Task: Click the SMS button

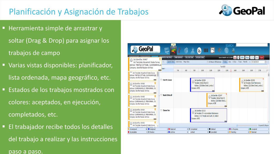Action: (242, 57)
